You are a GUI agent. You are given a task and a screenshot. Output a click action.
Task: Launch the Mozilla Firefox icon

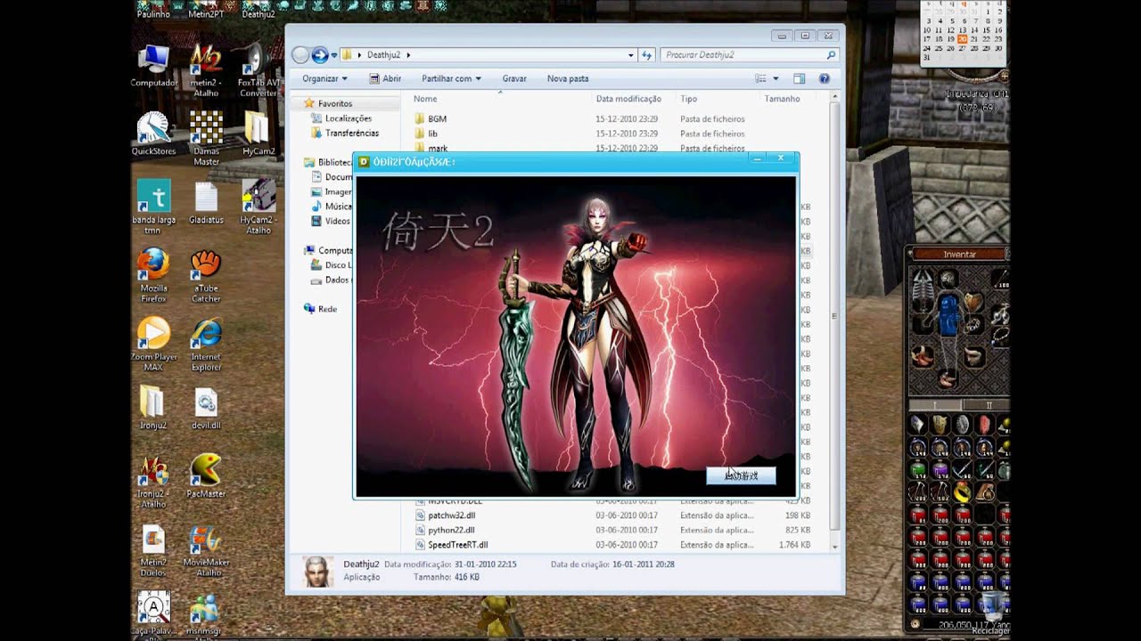(x=153, y=275)
